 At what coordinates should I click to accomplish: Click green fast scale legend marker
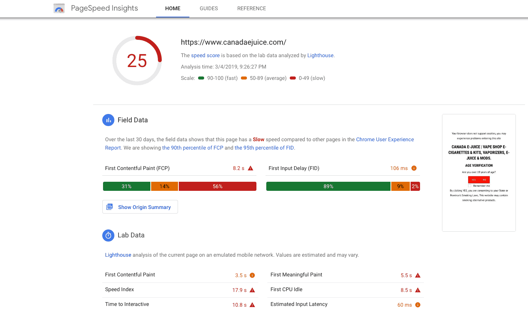201,78
